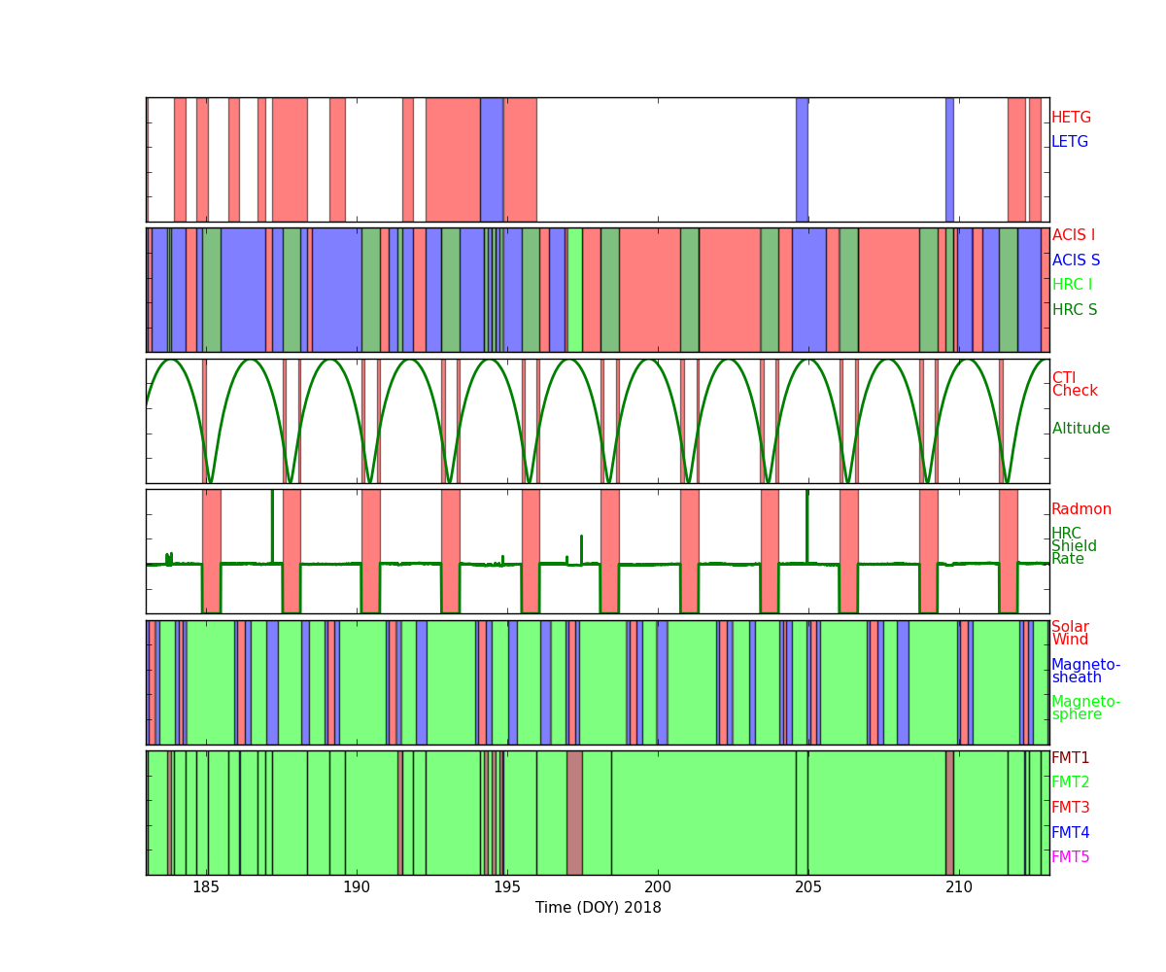Select the ACIS S label
The image size is (1166, 972).
coord(1076,260)
